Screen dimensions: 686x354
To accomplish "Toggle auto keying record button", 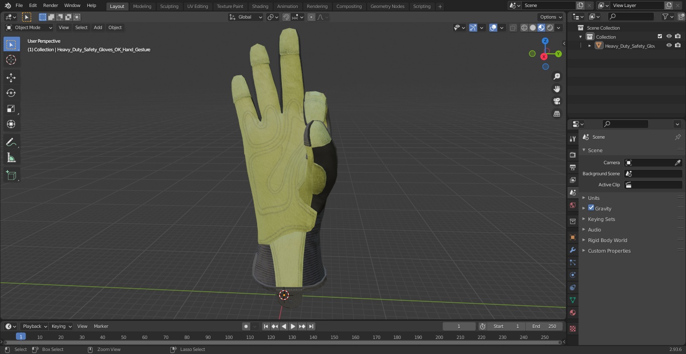I will pyautogui.click(x=246, y=326).
